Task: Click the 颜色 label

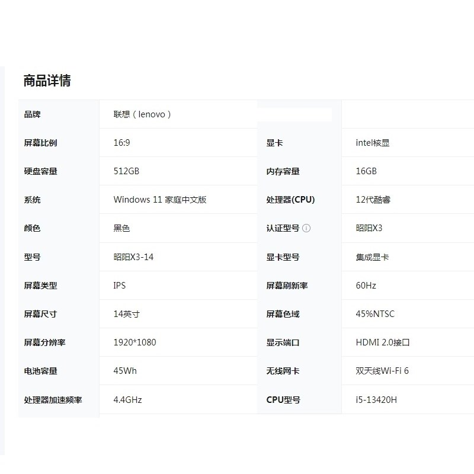Action: pos(33,228)
